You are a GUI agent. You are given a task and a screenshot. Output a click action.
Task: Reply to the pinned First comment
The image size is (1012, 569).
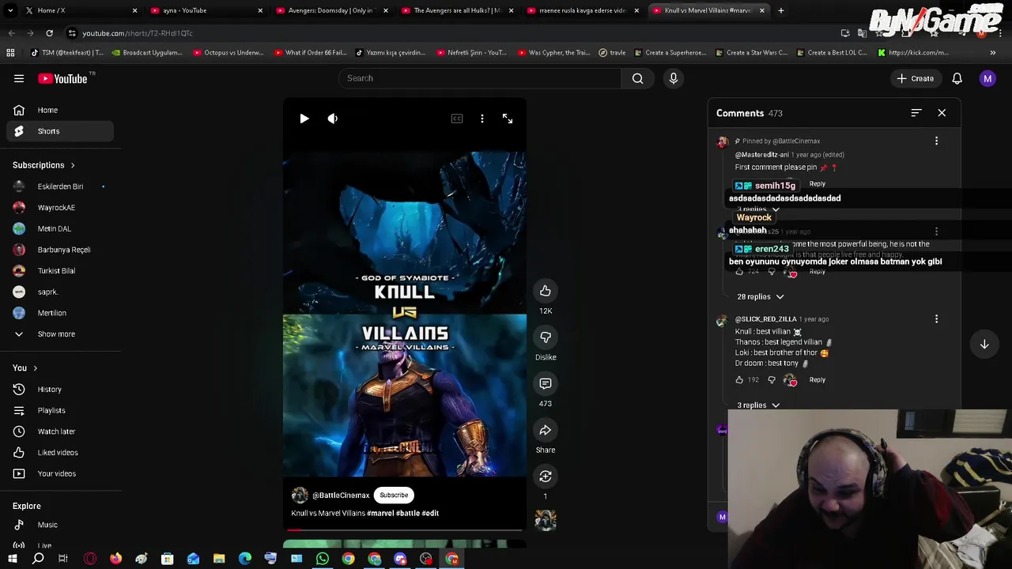(x=818, y=184)
